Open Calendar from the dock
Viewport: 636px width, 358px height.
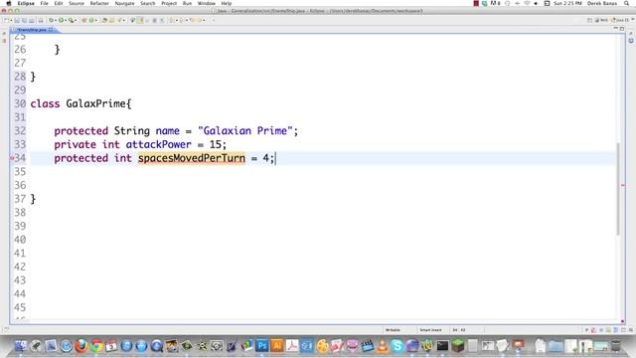(x=111, y=346)
